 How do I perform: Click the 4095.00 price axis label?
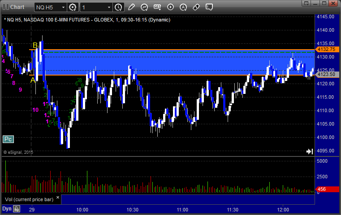click(x=325, y=151)
